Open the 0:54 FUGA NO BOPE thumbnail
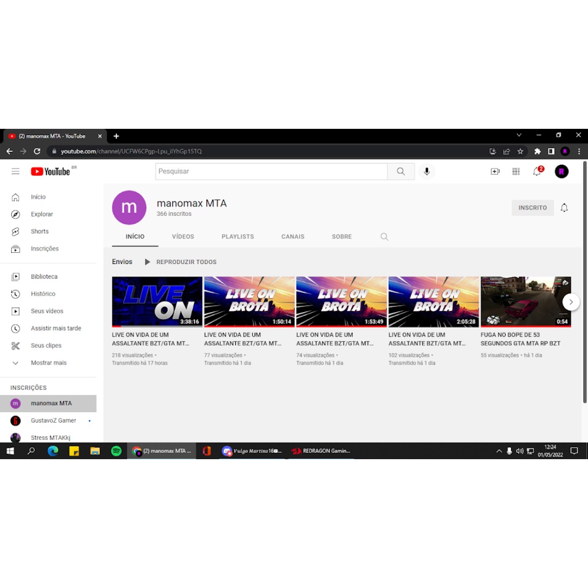 click(526, 302)
